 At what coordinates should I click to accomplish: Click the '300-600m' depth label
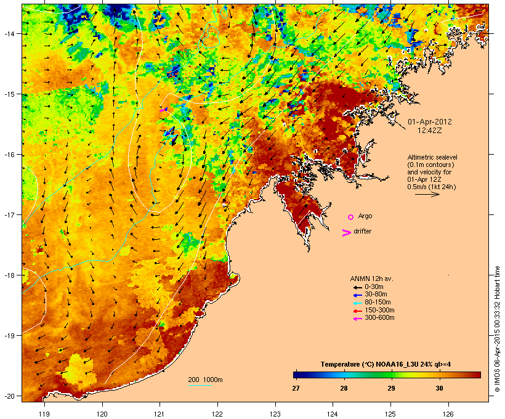[379, 318]
